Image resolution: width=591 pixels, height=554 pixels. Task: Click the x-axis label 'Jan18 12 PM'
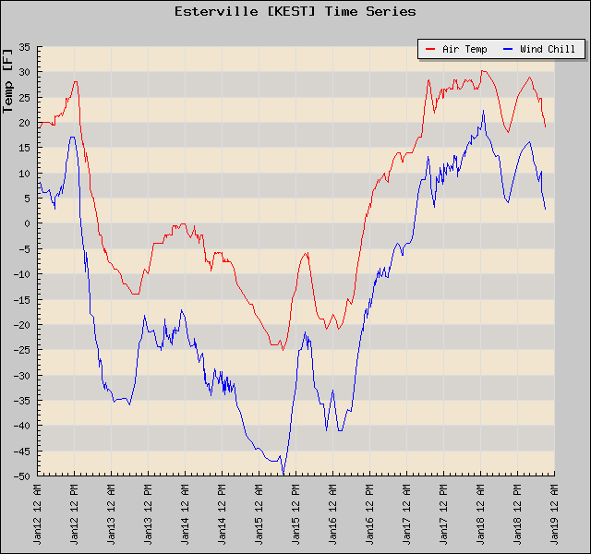click(x=517, y=515)
